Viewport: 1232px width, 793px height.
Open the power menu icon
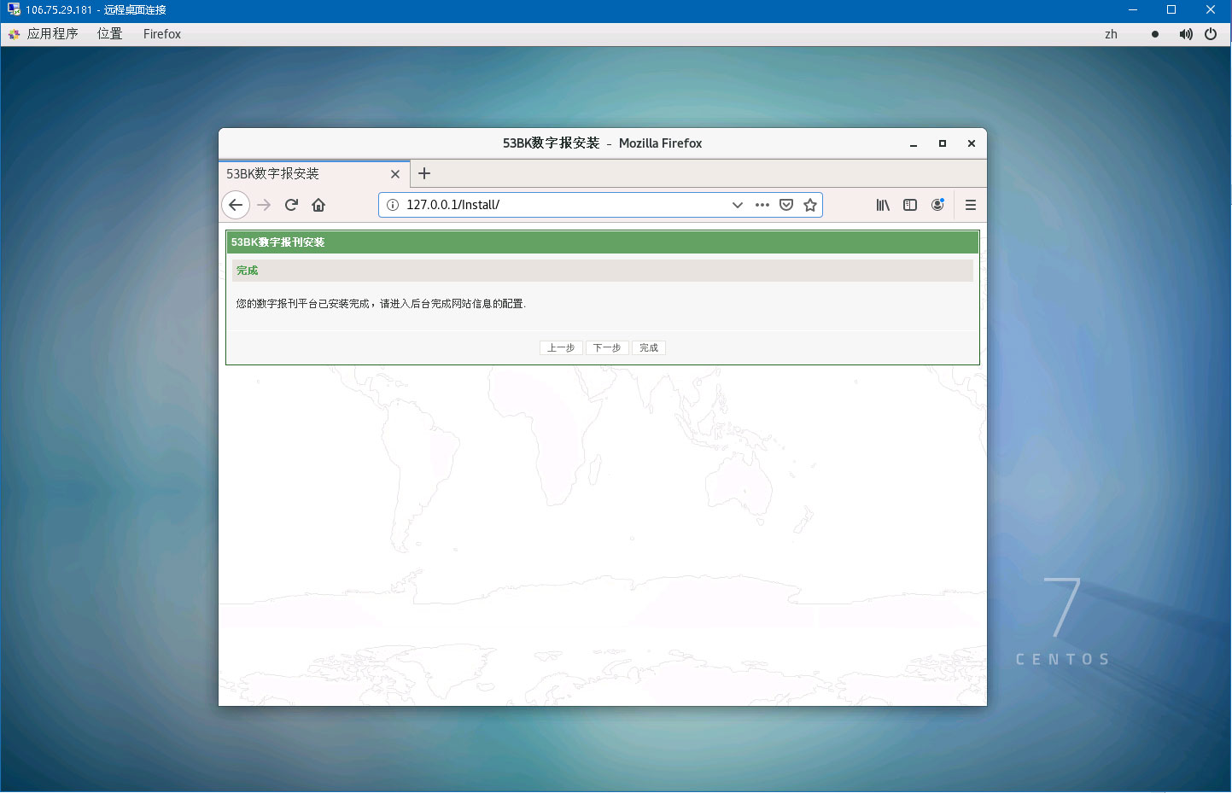pyautogui.click(x=1211, y=34)
